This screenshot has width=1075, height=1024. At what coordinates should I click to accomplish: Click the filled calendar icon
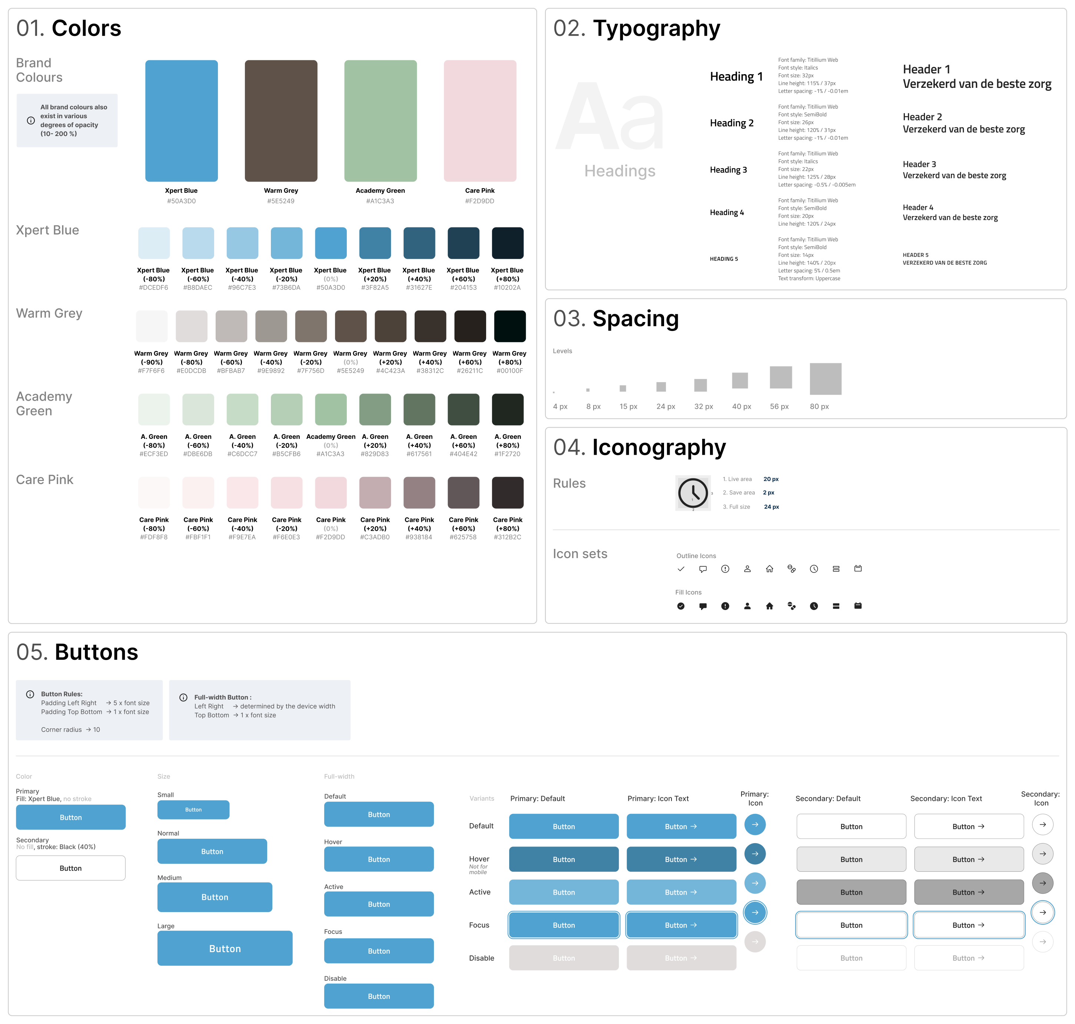coord(857,605)
